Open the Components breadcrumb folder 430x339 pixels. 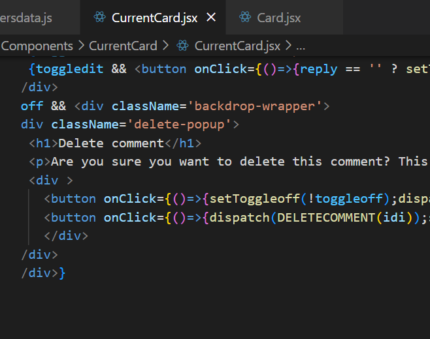coord(37,46)
